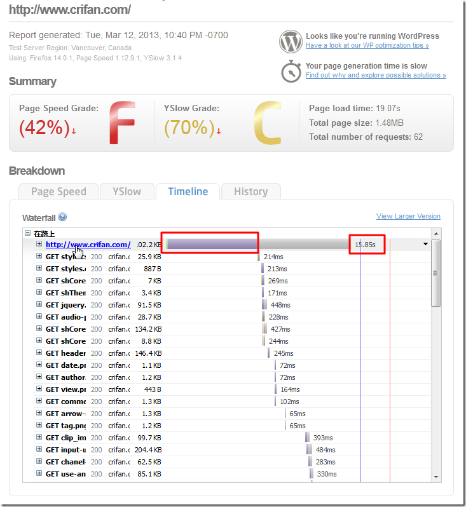The height and width of the screenshot is (507, 466).
Task: Expand the GET view.pi request row
Action: pyautogui.click(x=39, y=389)
